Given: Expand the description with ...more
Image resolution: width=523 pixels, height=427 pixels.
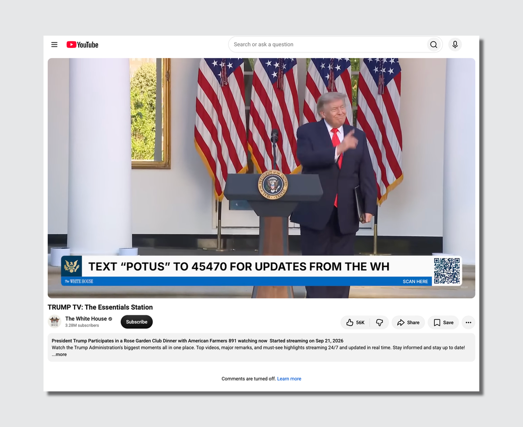Looking at the screenshot, I should pos(59,355).
